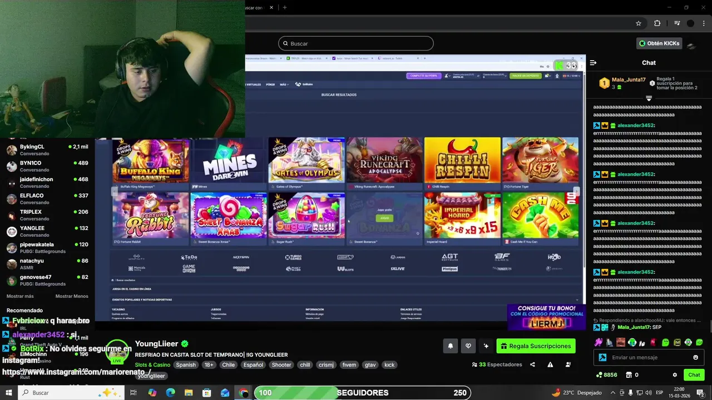The height and width of the screenshot is (400, 712).
Task: Open jaidefinichon channel in the sidebar
Action: pyautogui.click(x=47, y=182)
